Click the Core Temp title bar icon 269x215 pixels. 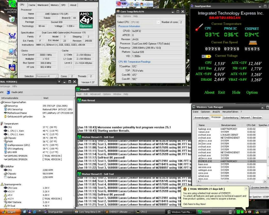pyautogui.click(x=118, y=11)
